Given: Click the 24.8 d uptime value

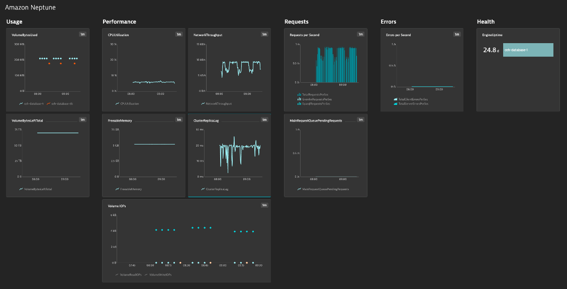Looking at the screenshot, I should [x=491, y=50].
